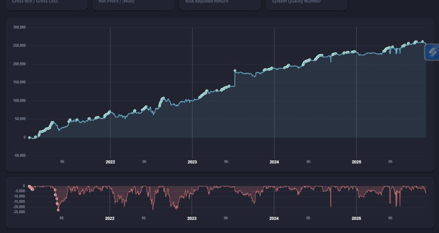Open the blue floating side widget icon
This screenshot has width=439, height=233.
[431, 52]
